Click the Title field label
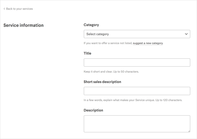The height and width of the screenshot is (139, 197). [87, 53]
